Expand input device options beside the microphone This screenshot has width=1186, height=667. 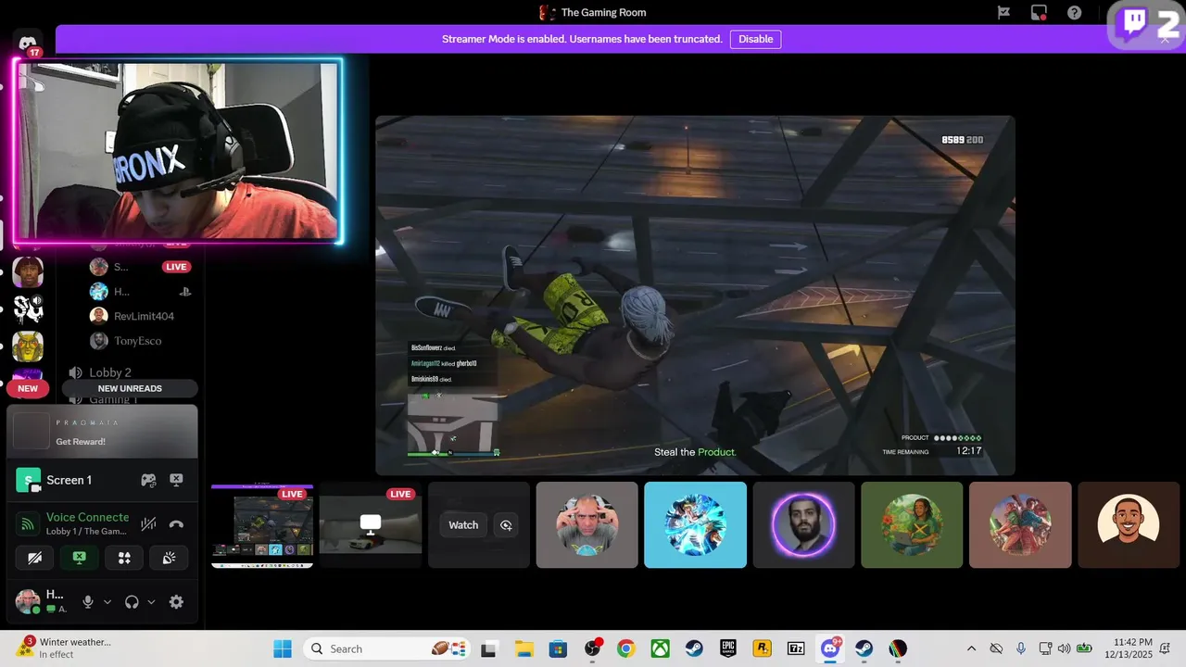point(107,602)
